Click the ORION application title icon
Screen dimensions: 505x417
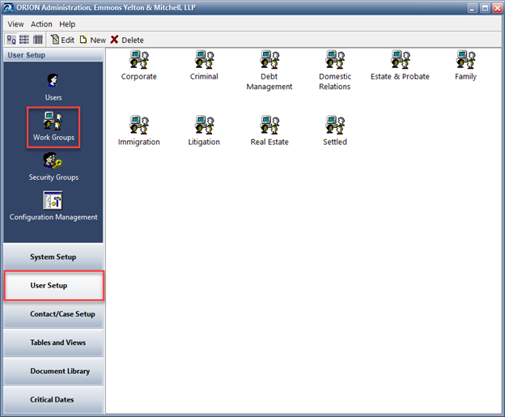pyautogui.click(x=8, y=8)
